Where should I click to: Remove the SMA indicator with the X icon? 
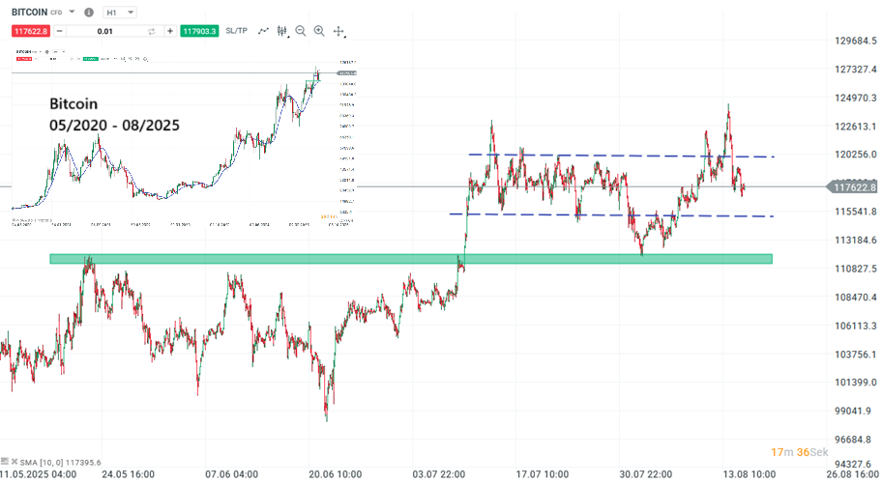tap(15, 462)
